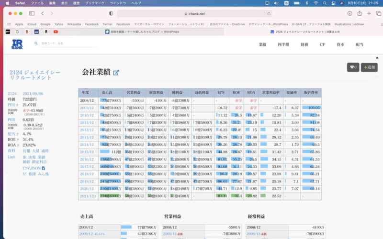Click the 722億円 market cap value
Viewport: 383px width, 239px height.
tap(30, 99)
